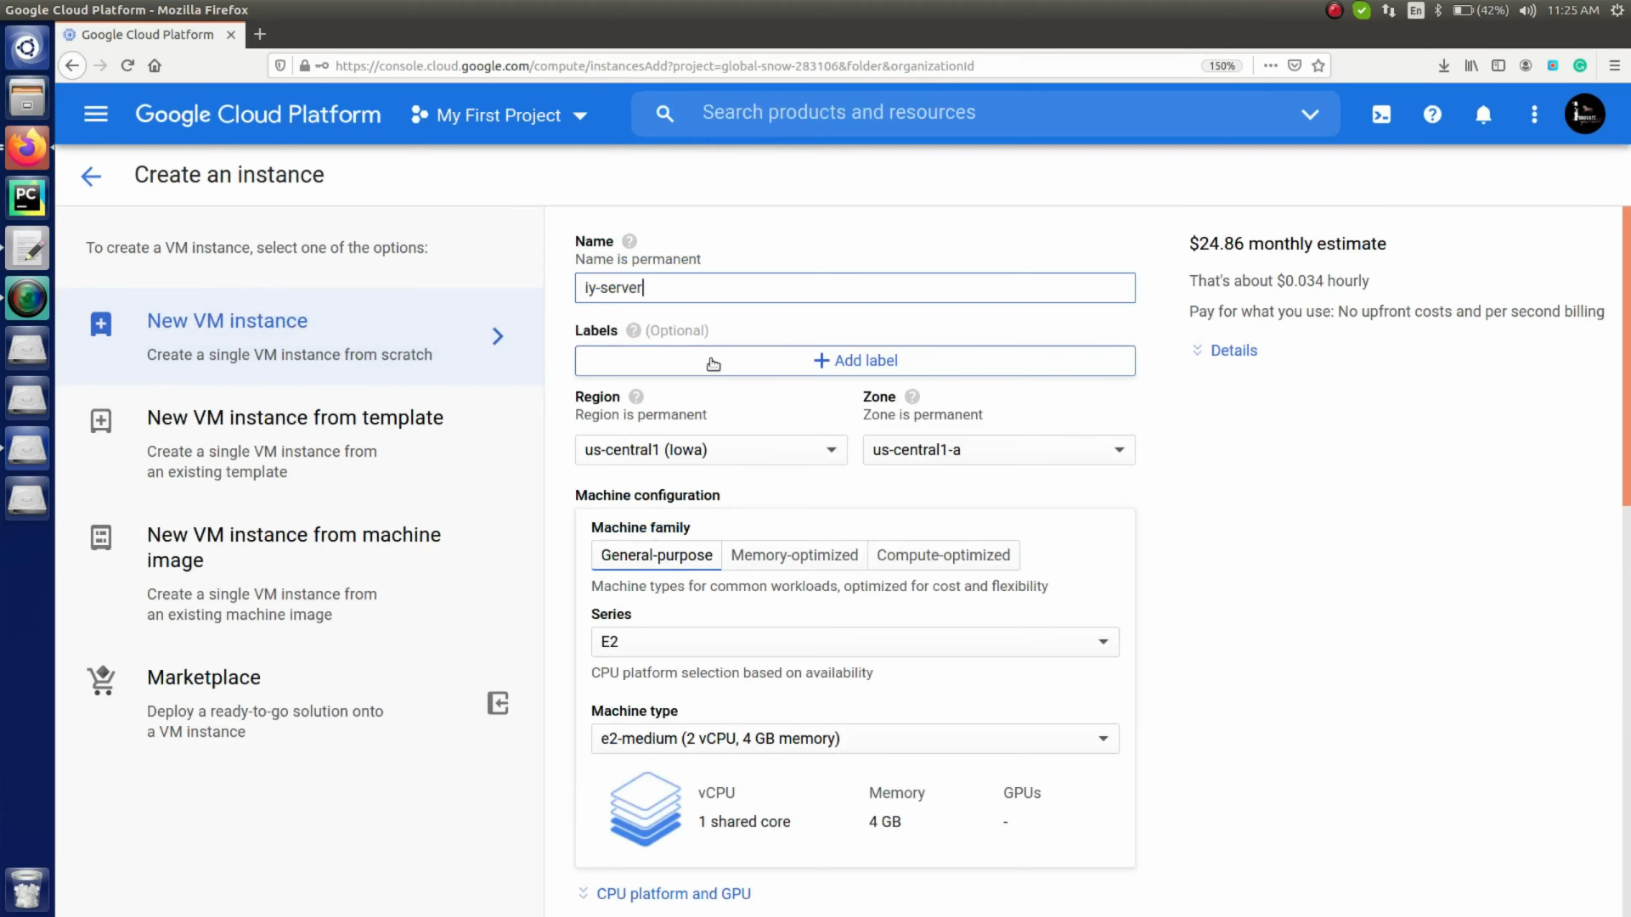
Task: Open the Zone dropdown
Action: pos(998,450)
